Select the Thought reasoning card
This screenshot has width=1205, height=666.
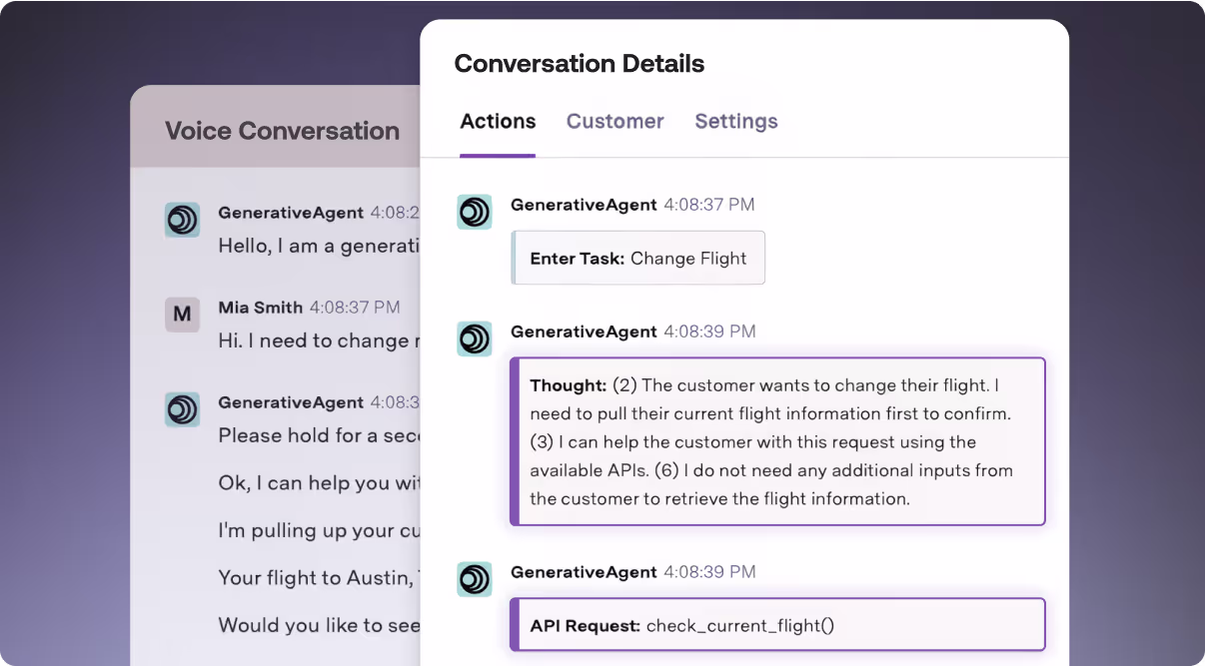778,441
